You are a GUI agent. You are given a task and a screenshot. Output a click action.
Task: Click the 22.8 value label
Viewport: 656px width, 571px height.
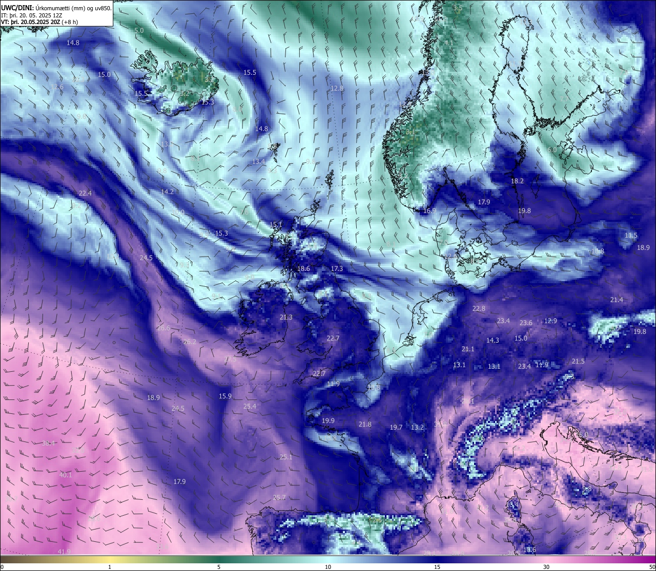click(x=479, y=308)
